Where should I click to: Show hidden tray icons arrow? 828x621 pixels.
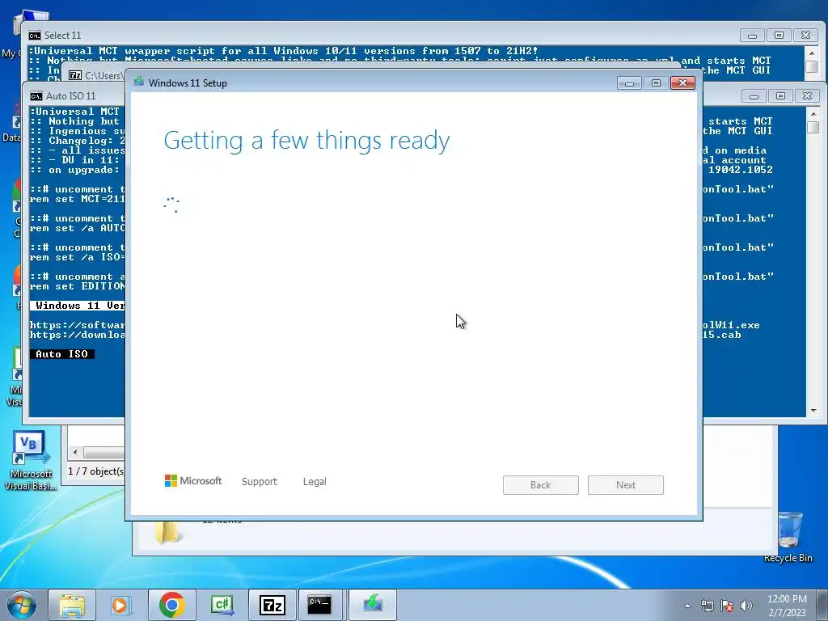pos(687,606)
